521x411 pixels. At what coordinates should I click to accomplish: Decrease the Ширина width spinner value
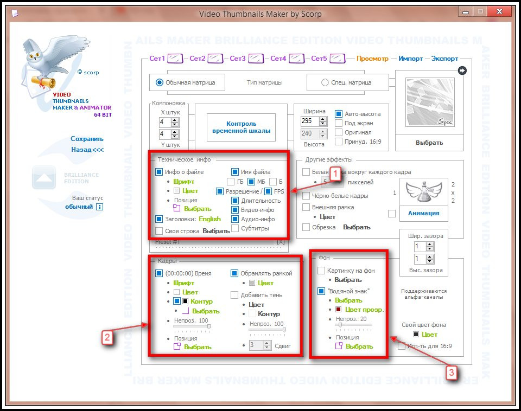[x=322, y=123]
